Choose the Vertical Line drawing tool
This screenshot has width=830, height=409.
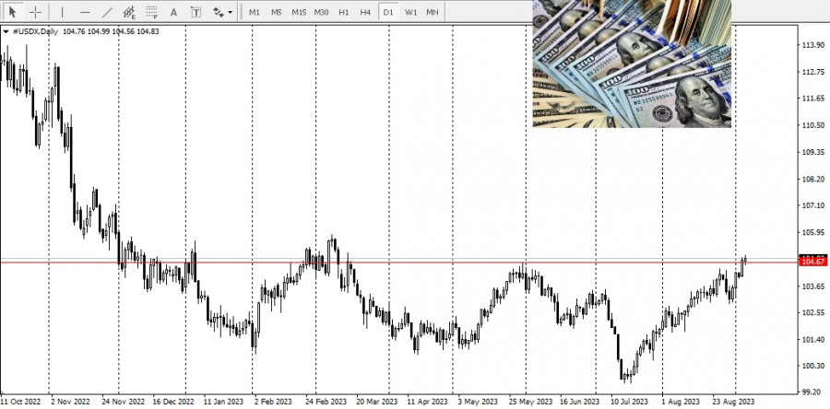click(x=62, y=12)
